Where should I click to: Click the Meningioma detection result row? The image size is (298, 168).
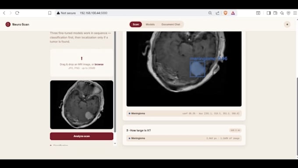[184, 114]
